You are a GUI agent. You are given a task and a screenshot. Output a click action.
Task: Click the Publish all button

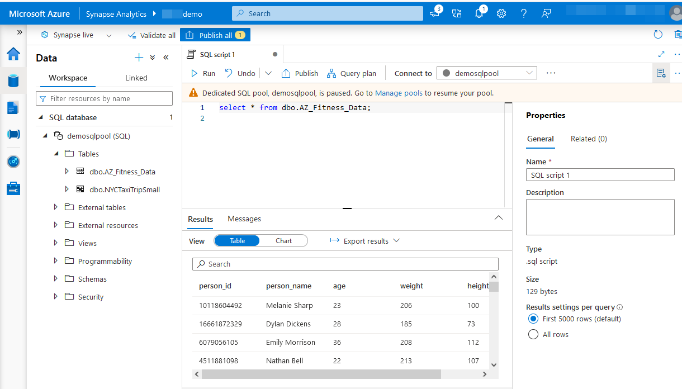[x=215, y=35]
